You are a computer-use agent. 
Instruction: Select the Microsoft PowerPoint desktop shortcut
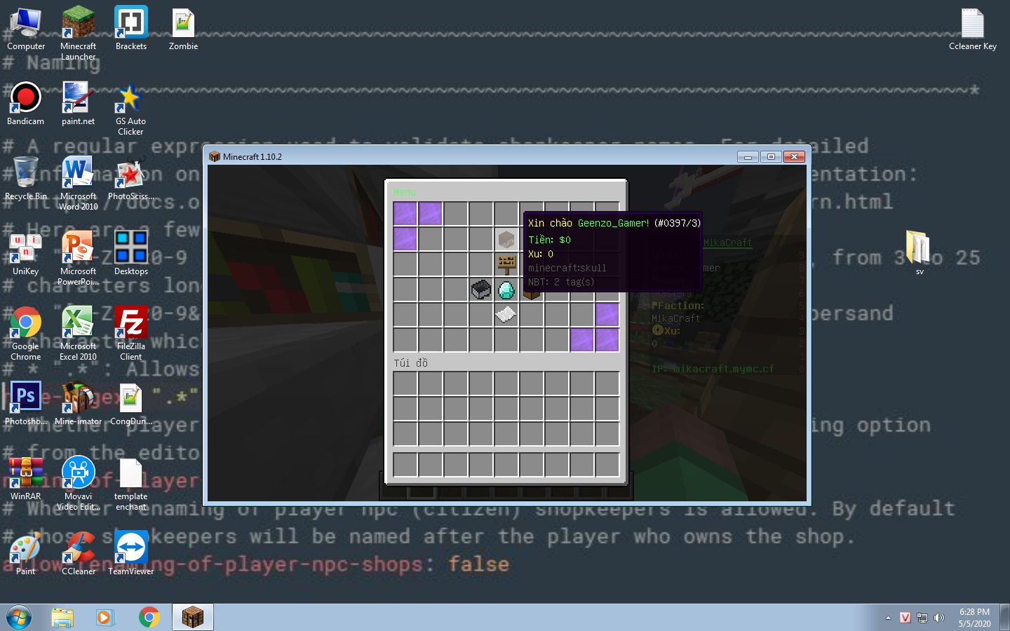tap(78, 259)
